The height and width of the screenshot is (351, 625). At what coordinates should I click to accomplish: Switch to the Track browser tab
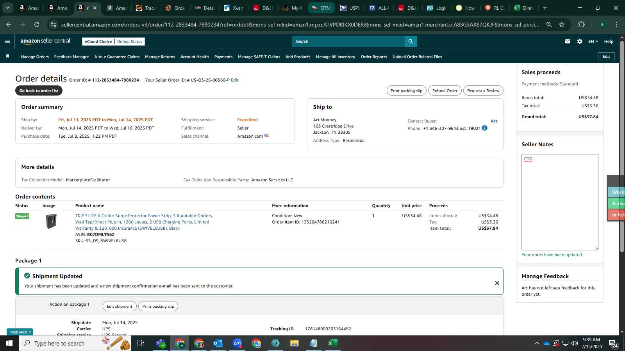(x=146, y=8)
